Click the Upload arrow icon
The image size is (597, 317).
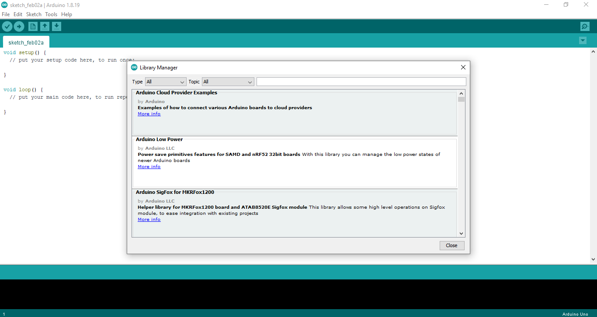tap(19, 27)
